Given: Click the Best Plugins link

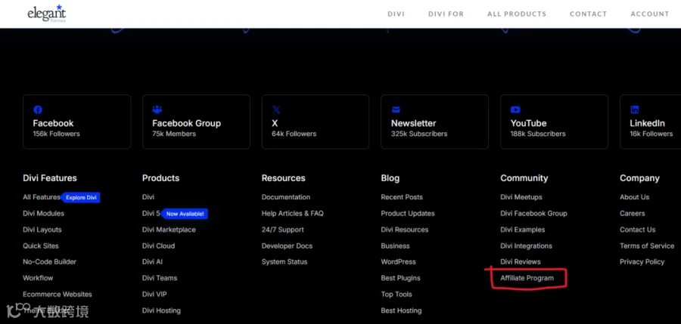Looking at the screenshot, I should (400, 278).
